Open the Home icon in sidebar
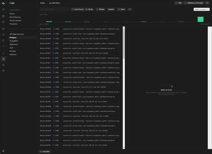Screen dimensions: 212x154 [3, 9]
